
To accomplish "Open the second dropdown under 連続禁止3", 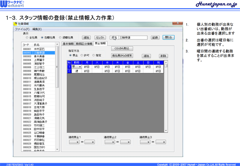I will point(160,142).
